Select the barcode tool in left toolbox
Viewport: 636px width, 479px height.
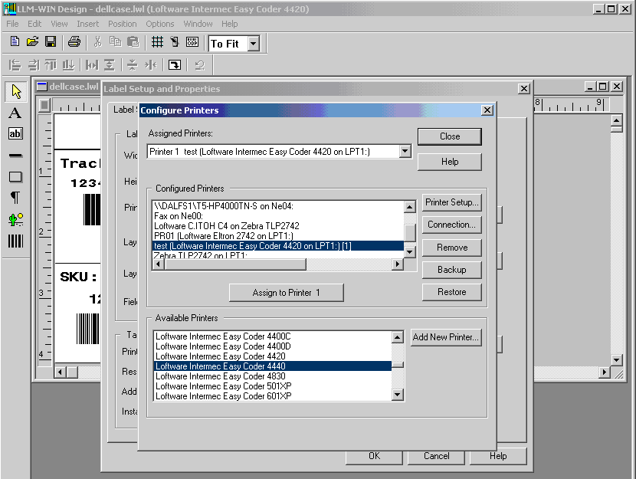pos(15,241)
